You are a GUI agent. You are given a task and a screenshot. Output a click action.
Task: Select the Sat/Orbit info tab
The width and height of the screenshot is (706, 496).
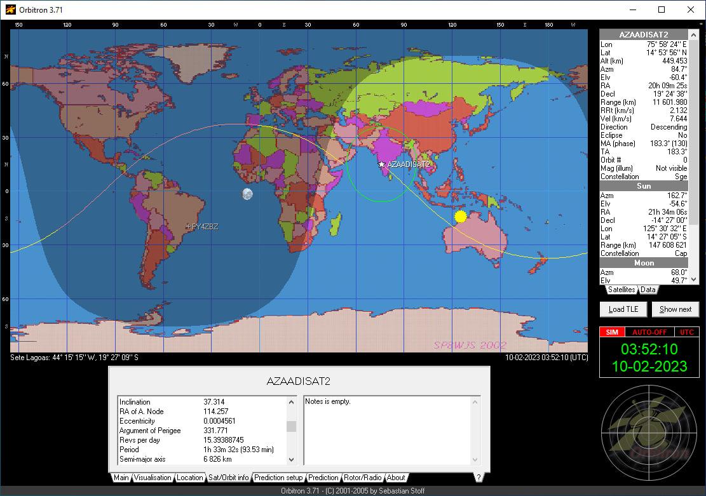click(228, 478)
